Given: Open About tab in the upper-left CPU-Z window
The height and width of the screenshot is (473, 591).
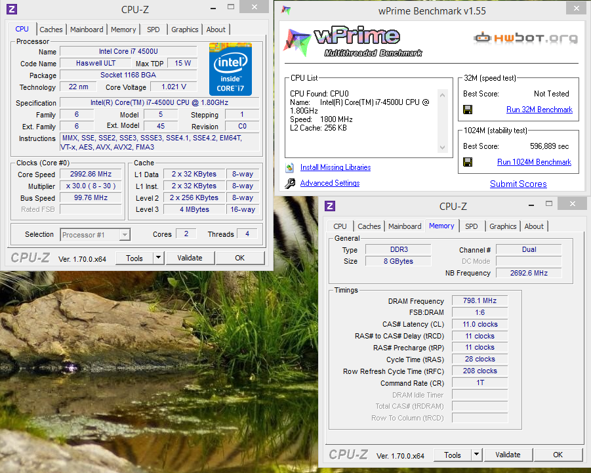Looking at the screenshot, I should [x=216, y=30].
